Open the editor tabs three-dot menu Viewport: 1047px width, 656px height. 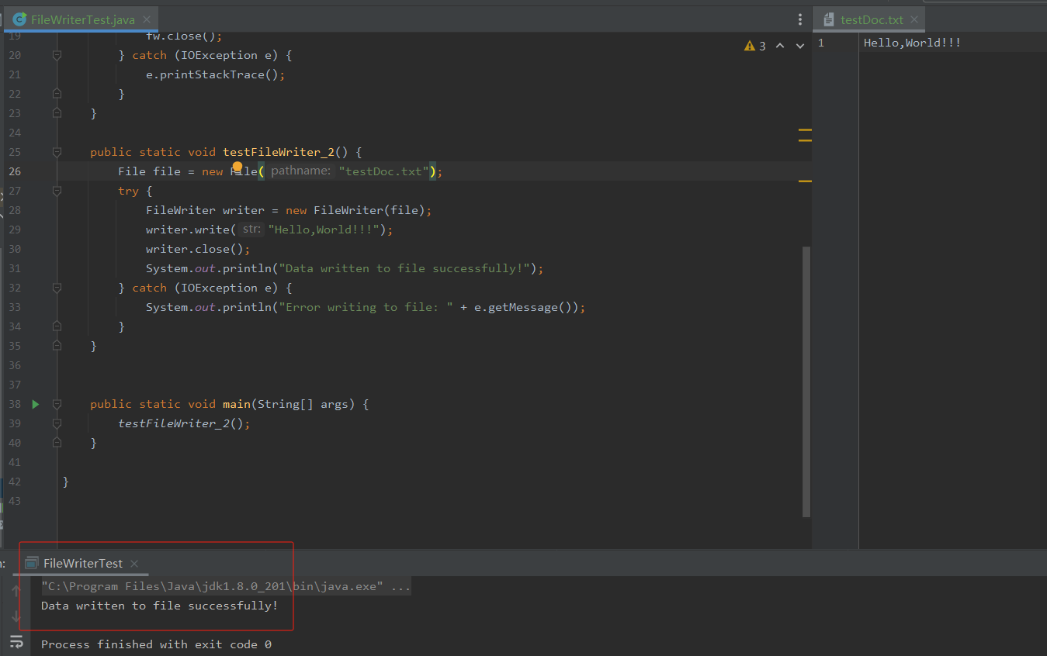click(x=800, y=19)
